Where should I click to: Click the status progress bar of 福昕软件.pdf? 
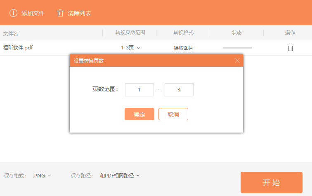coord(237,48)
